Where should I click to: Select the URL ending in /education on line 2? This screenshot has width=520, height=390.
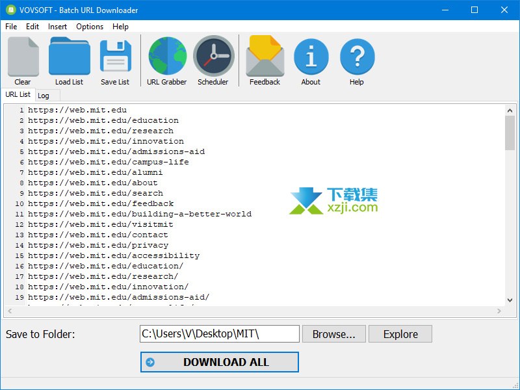point(103,120)
